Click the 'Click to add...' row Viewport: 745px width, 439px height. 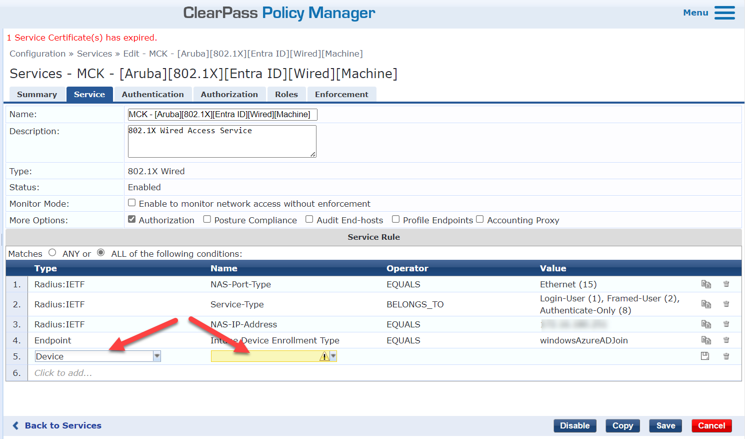63,373
